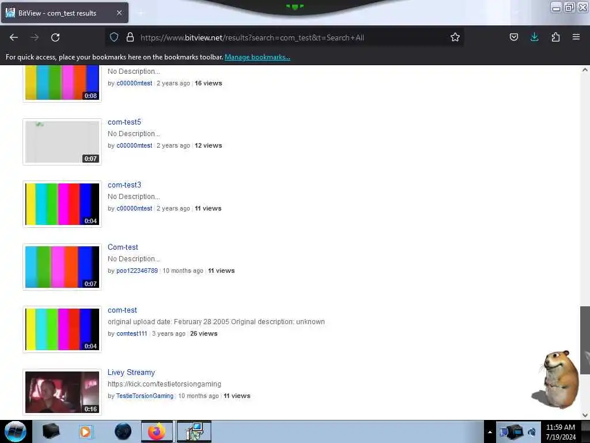This screenshot has width=590, height=443.
Task: Select the https://kick.com/testietorsiongaming description text
Action: (164, 384)
